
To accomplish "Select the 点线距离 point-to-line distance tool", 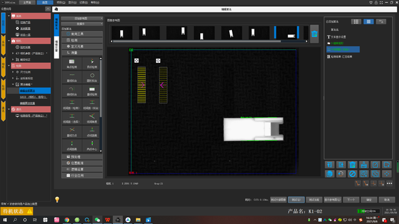I will 92,132.
